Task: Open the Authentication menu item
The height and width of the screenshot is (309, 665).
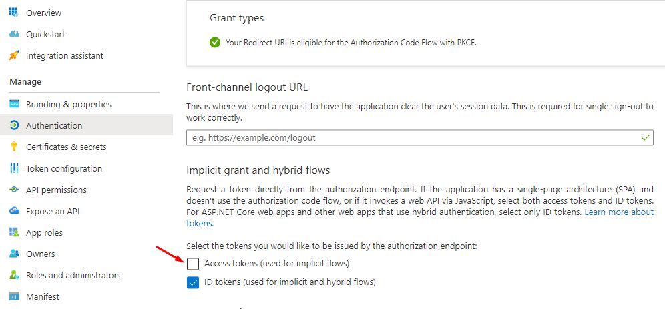Action: point(54,125)
